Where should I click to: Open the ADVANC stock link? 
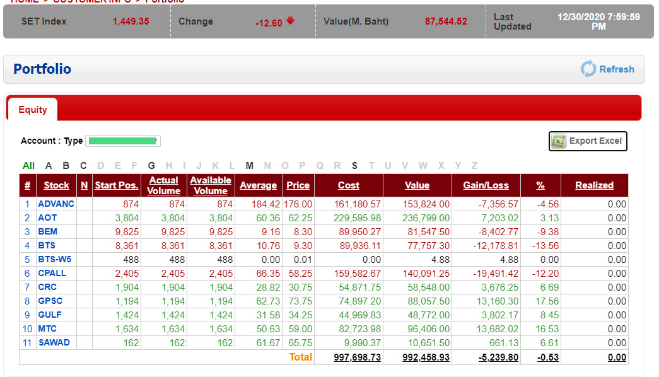pyautogui.click(x=56, y=204)
